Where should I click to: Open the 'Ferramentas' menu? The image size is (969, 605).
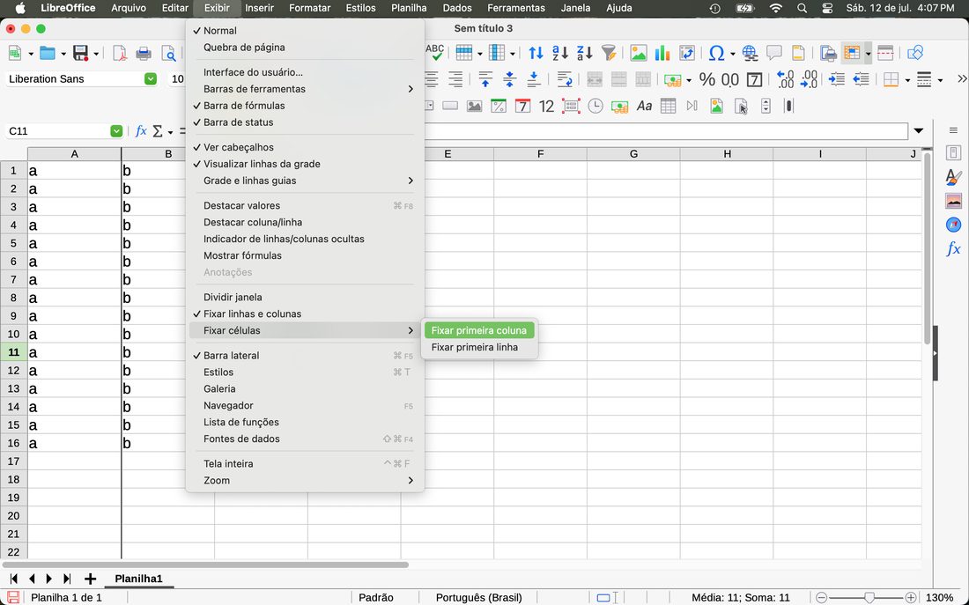tap(516, 8)
